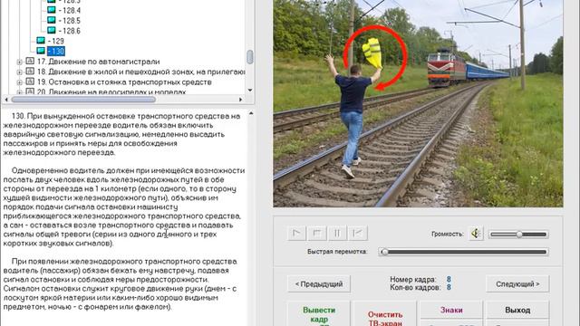580x326 pixels.
Task: Click the Номер кадра value 8
Action: [x=449, y=280]
